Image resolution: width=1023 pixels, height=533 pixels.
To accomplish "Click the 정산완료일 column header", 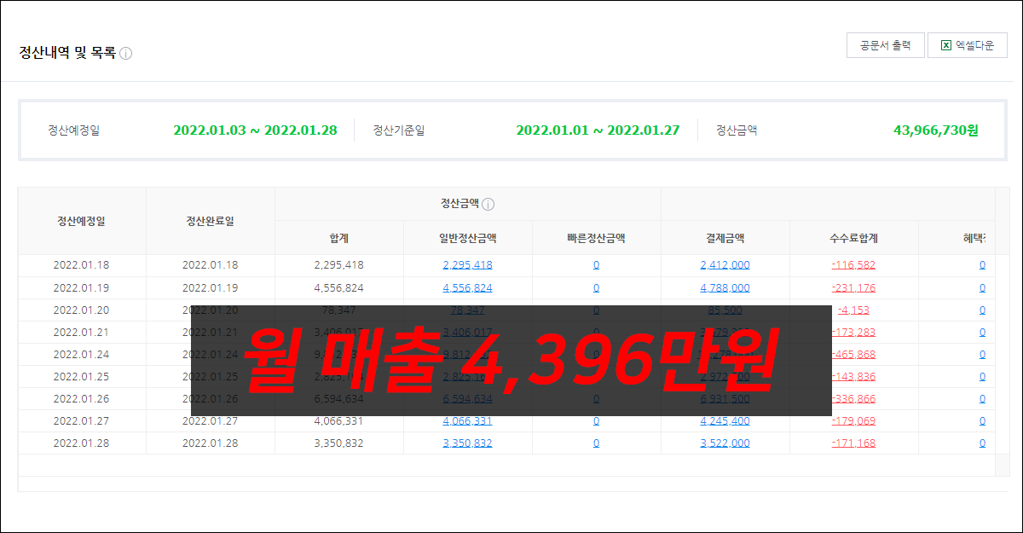I will coord(210,221).
